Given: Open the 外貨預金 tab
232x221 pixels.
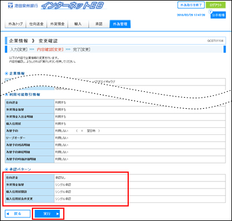Looking at the screenshot, I should (x=57, y=24).
